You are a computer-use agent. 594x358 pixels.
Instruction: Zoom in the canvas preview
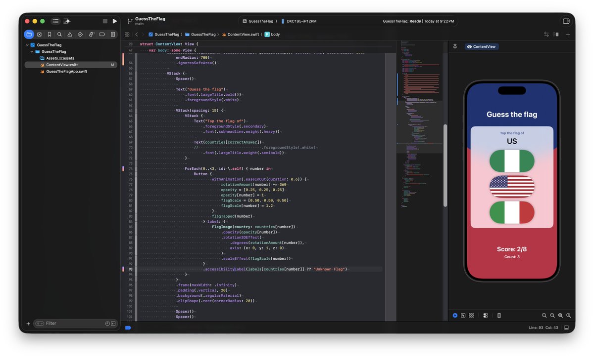pos(569,316)
